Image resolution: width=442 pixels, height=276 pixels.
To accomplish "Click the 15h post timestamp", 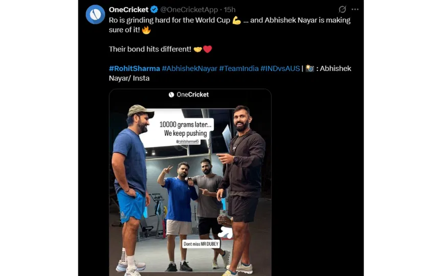I will [x=230, y=10].
